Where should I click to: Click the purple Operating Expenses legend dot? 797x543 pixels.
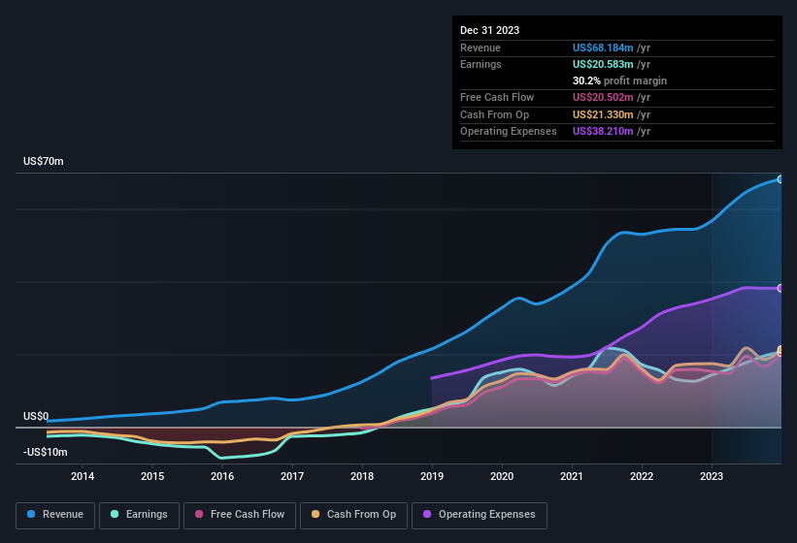(428, 515)
